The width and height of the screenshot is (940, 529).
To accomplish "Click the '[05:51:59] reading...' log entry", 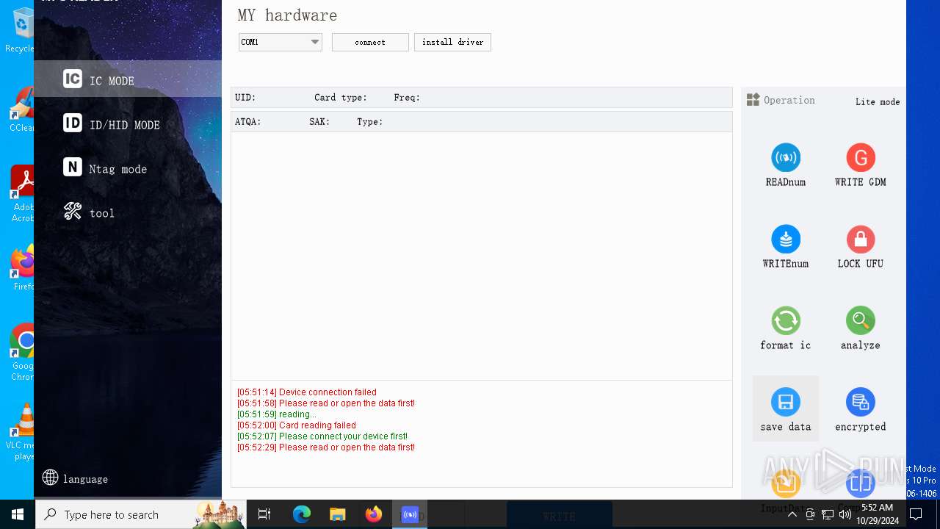I will pos(277,414).
